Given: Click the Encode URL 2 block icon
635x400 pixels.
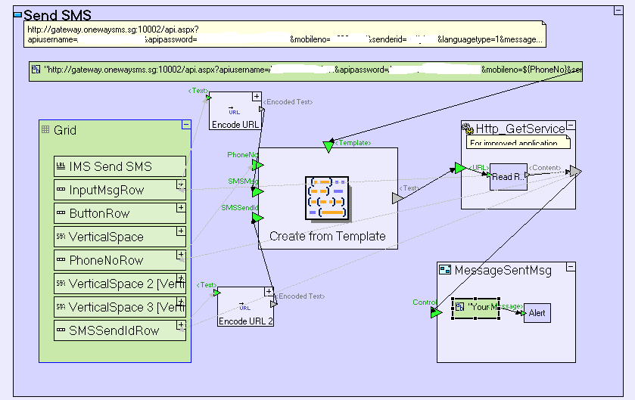Looking at the screenshot, I should [x=244, y=306].
